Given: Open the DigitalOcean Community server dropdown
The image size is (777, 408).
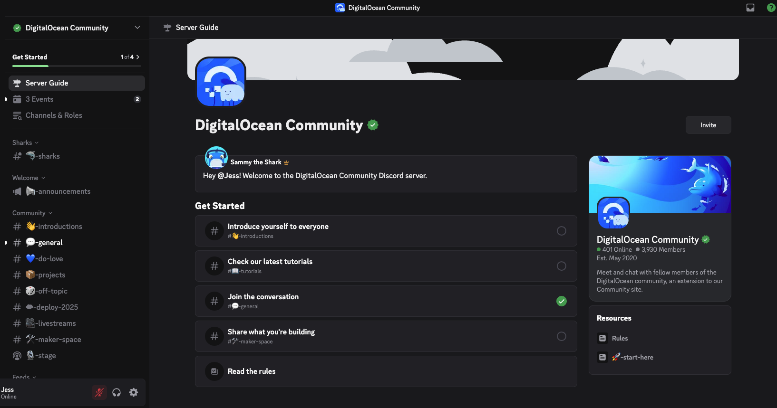Looking at the screenshot, I should click(x=137, y=28).
